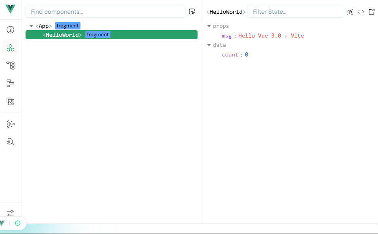378x234 pixels.
Task: Collapse the App component tree node
Action: (31, 25)
